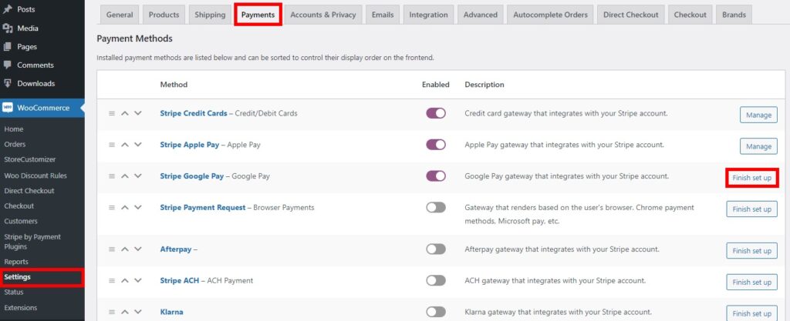Open the Direct Checkout tab
This screenshot has height=321, width=790.
631,15
